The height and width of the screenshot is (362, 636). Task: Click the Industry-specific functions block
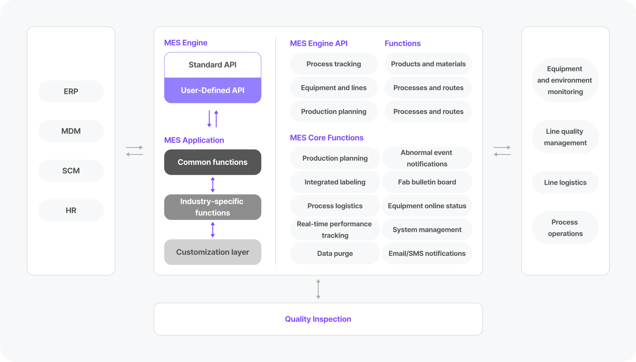[212, 207]
